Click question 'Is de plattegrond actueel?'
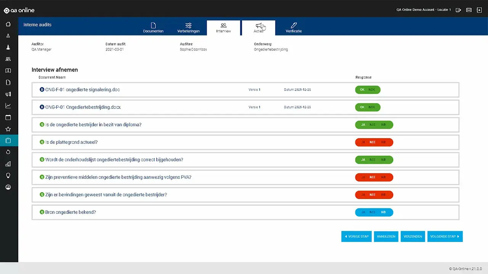This screenshot has width=488, height=274. pyautogui.click(x=71, y=142)
